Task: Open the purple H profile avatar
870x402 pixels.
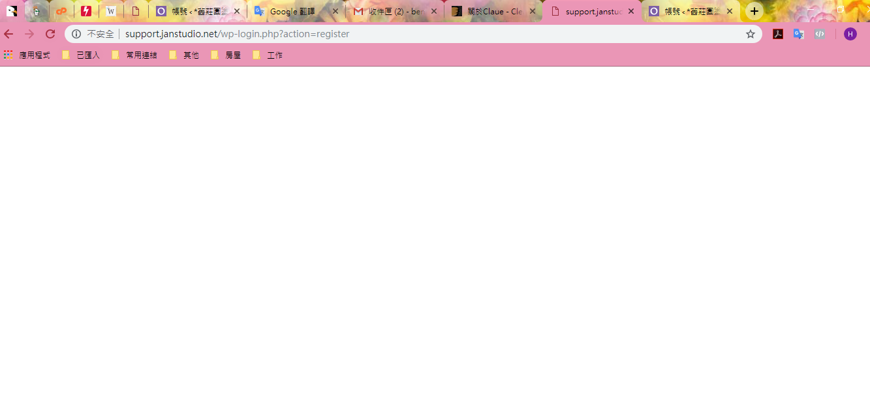Action: click(x=850, y=34)
